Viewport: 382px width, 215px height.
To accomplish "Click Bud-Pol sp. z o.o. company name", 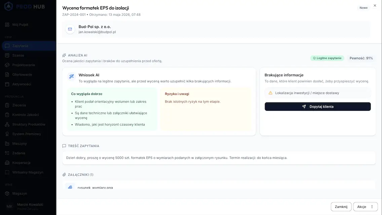I will pyautogui.click(x=94, y=27).
